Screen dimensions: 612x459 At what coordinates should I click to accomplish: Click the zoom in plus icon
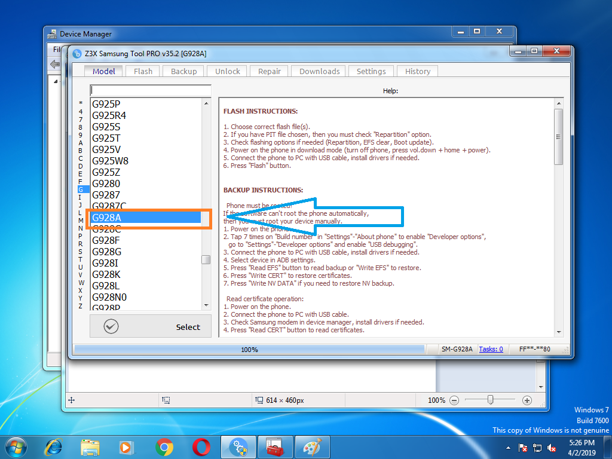[x=527, y=400]
